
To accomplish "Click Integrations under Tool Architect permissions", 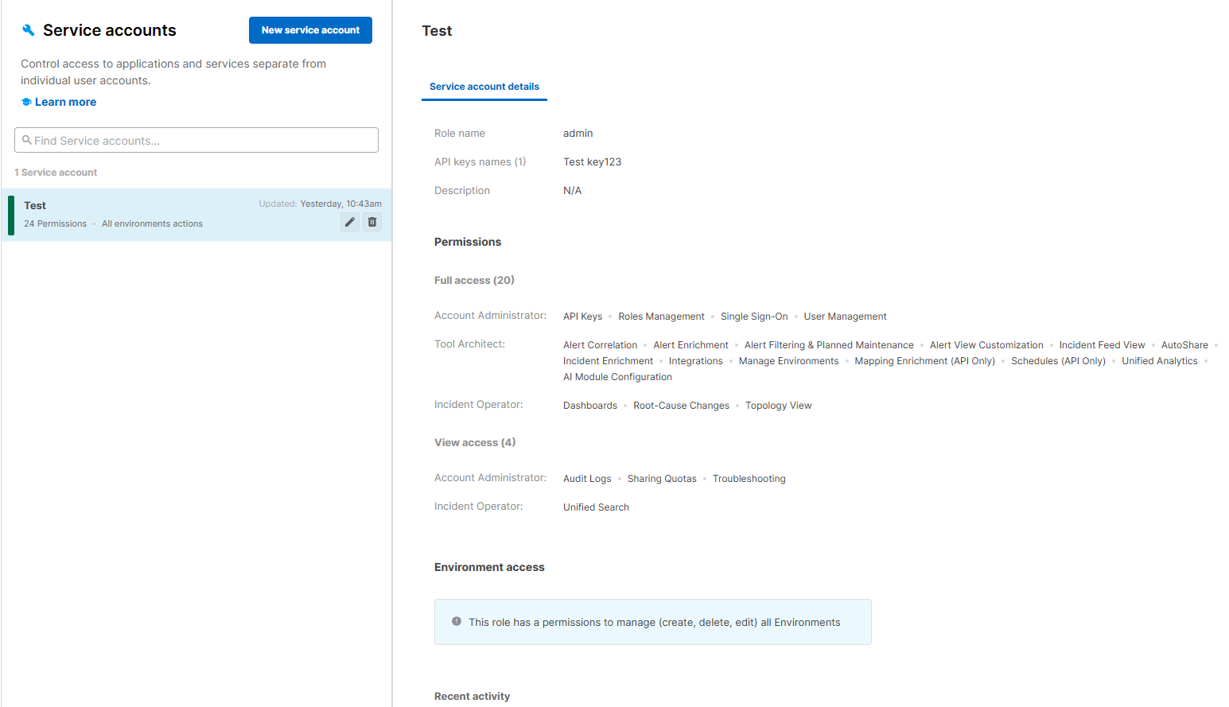I will 695,360.
